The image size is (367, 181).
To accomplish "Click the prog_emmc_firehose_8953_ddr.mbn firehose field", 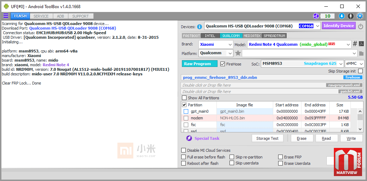I will pyautogui.click(x=273, y=77).
